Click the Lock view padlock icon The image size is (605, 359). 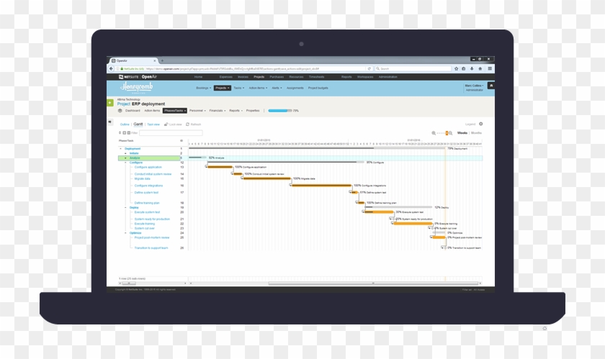pos(166,124)
